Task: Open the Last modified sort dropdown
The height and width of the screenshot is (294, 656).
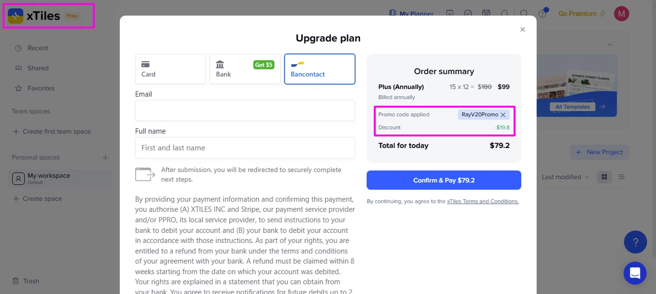Action: 565,177
